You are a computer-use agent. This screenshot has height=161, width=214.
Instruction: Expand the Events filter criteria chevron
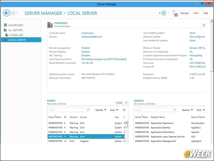point(124,110)
